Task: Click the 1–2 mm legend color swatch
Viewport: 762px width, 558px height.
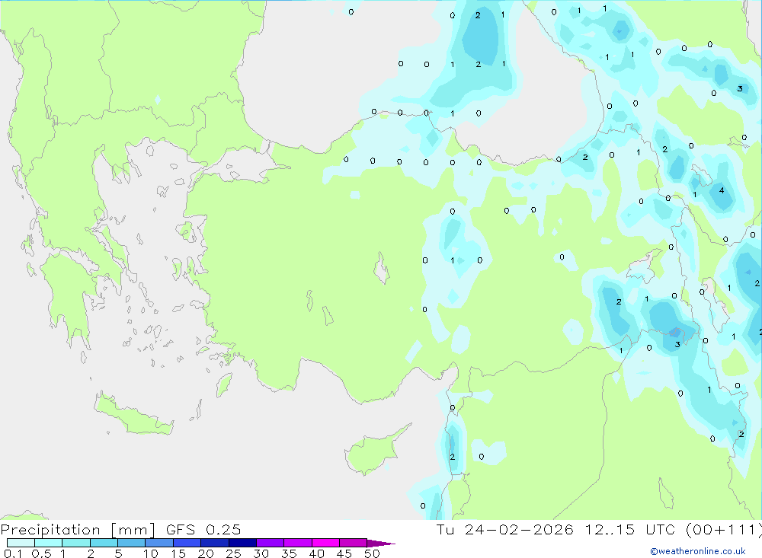Action: coord(76,543)
